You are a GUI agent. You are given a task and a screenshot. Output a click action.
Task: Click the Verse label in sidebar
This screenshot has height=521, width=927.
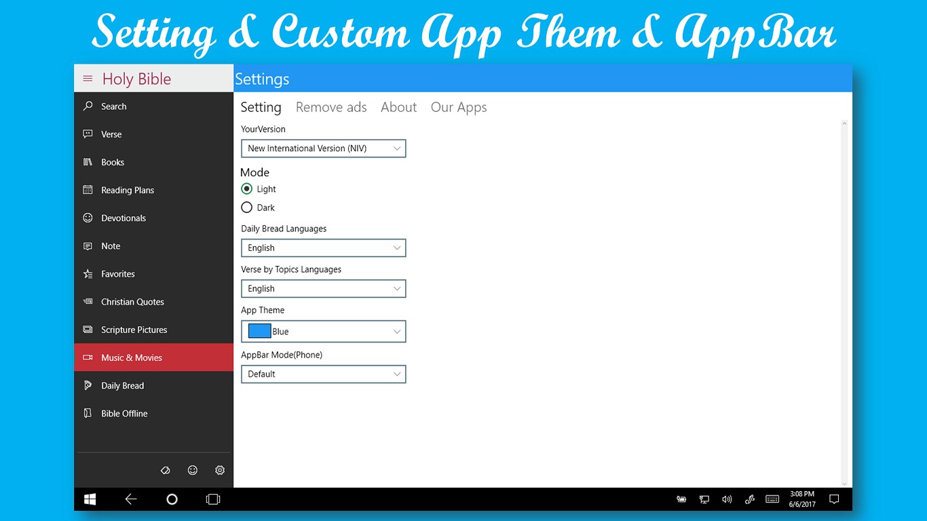(111, 134)
